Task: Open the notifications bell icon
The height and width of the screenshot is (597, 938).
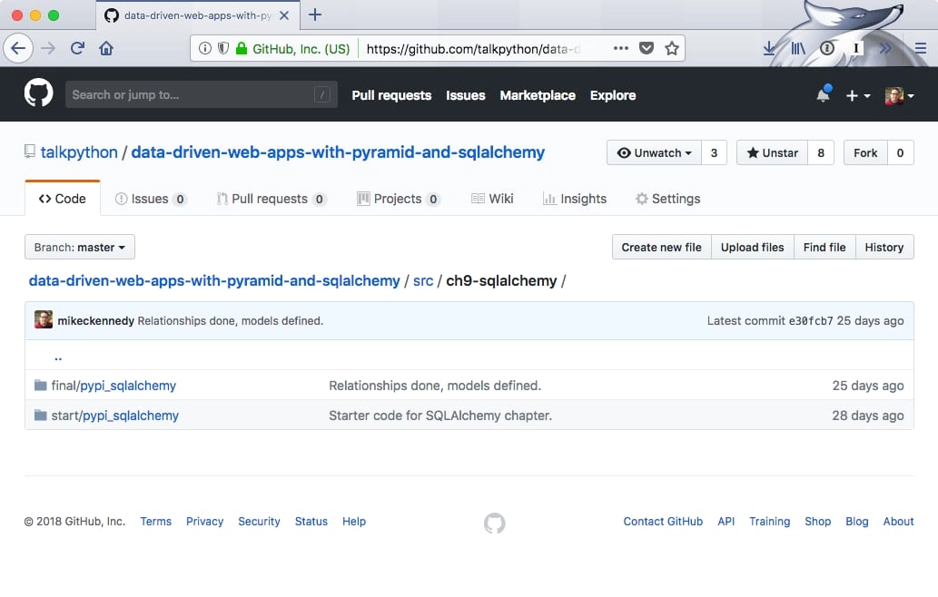Action: pos(823,95)
